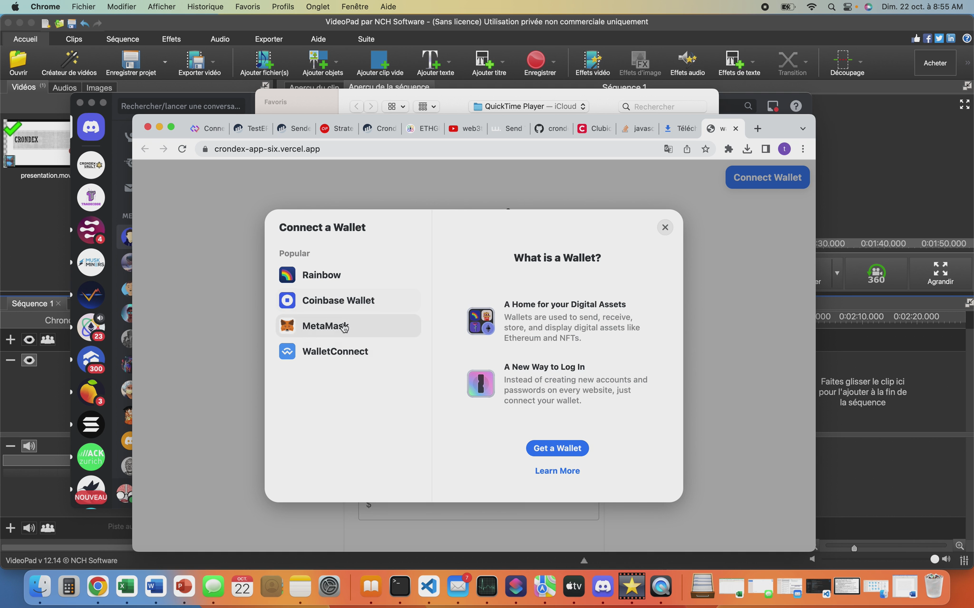Switch to Séquence ribbon tab
The height and width of the screenshot is (608, 974).
coord(123,39)
